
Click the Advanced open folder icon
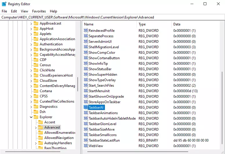(x=41, y=127)
